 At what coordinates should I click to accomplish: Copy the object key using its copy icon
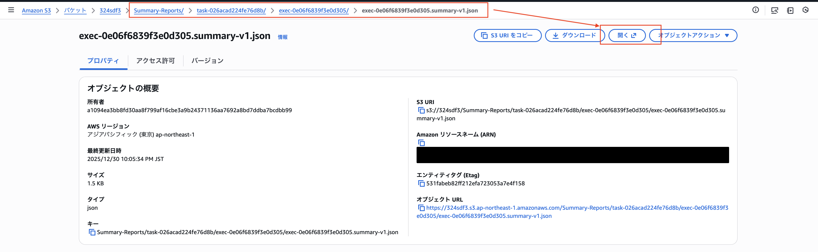(92, 232)
